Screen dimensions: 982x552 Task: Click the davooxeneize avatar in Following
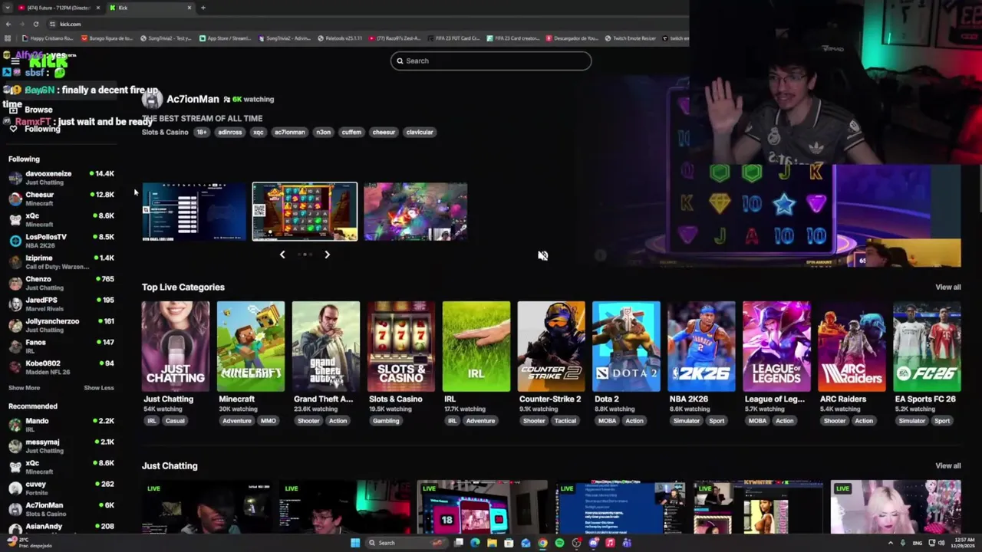15,178
